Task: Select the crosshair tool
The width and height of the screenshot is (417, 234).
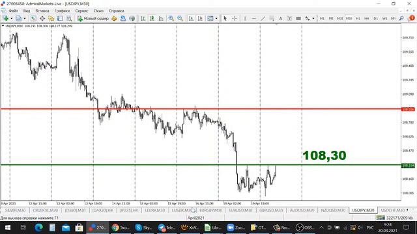Action: (x=235, y=18)
